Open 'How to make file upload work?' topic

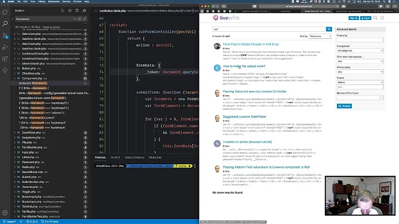(244, 66)
